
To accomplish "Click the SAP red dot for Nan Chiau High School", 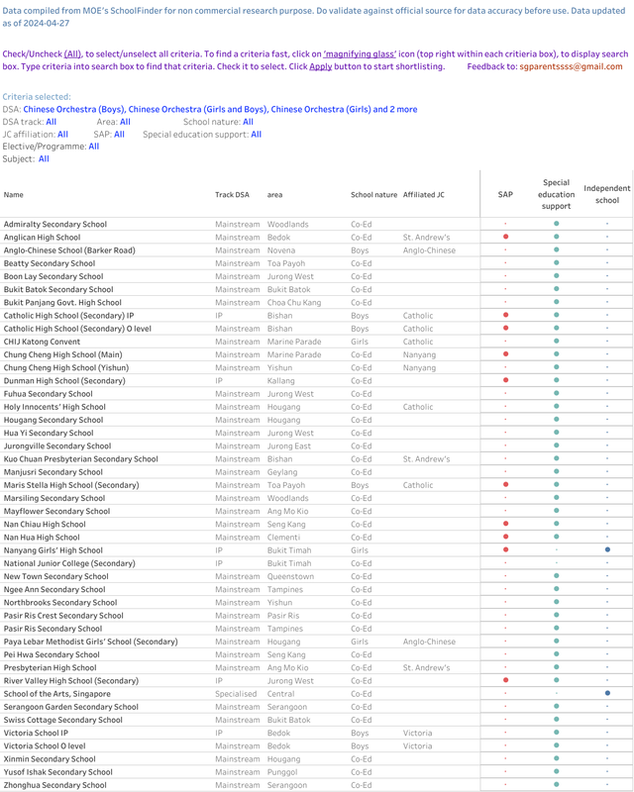I will tap(505, 524).
